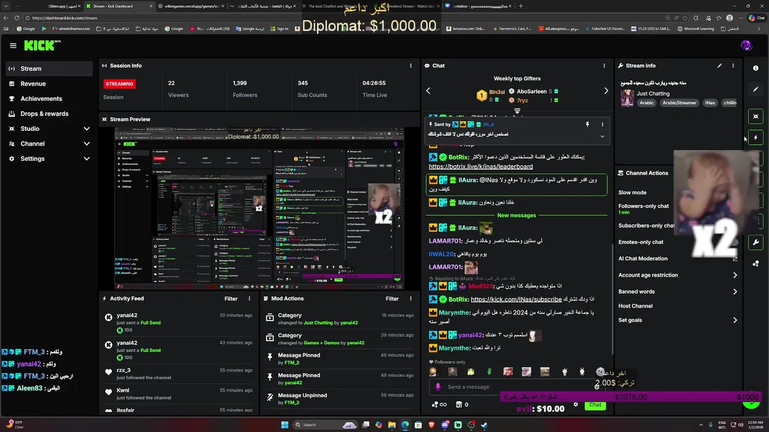Screen dimensions: 769x432
Task: Expand Studio section in sidebar
Action: coord(87,128)
